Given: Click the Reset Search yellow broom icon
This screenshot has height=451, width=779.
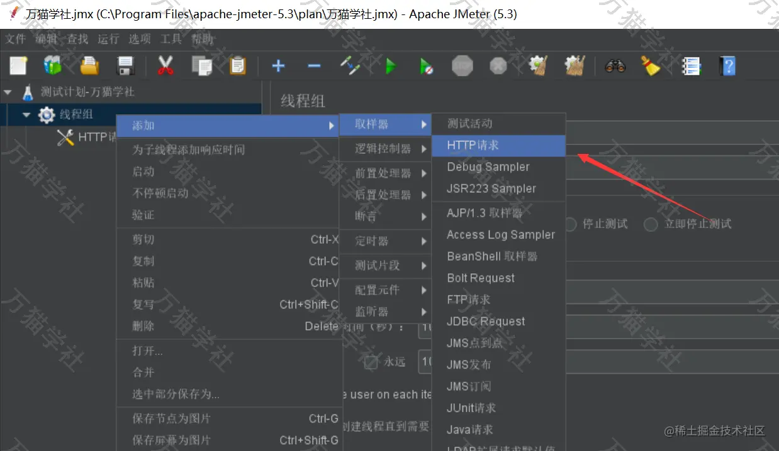Looking at the screenshot, I should (651, 66).
